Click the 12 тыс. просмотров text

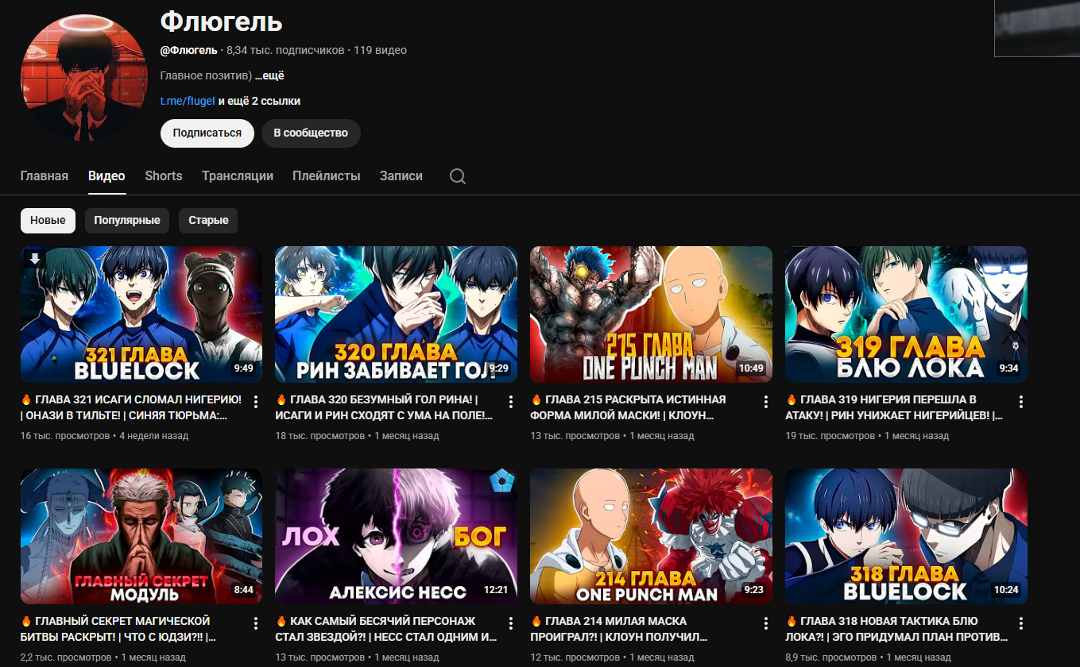[575, 657]
